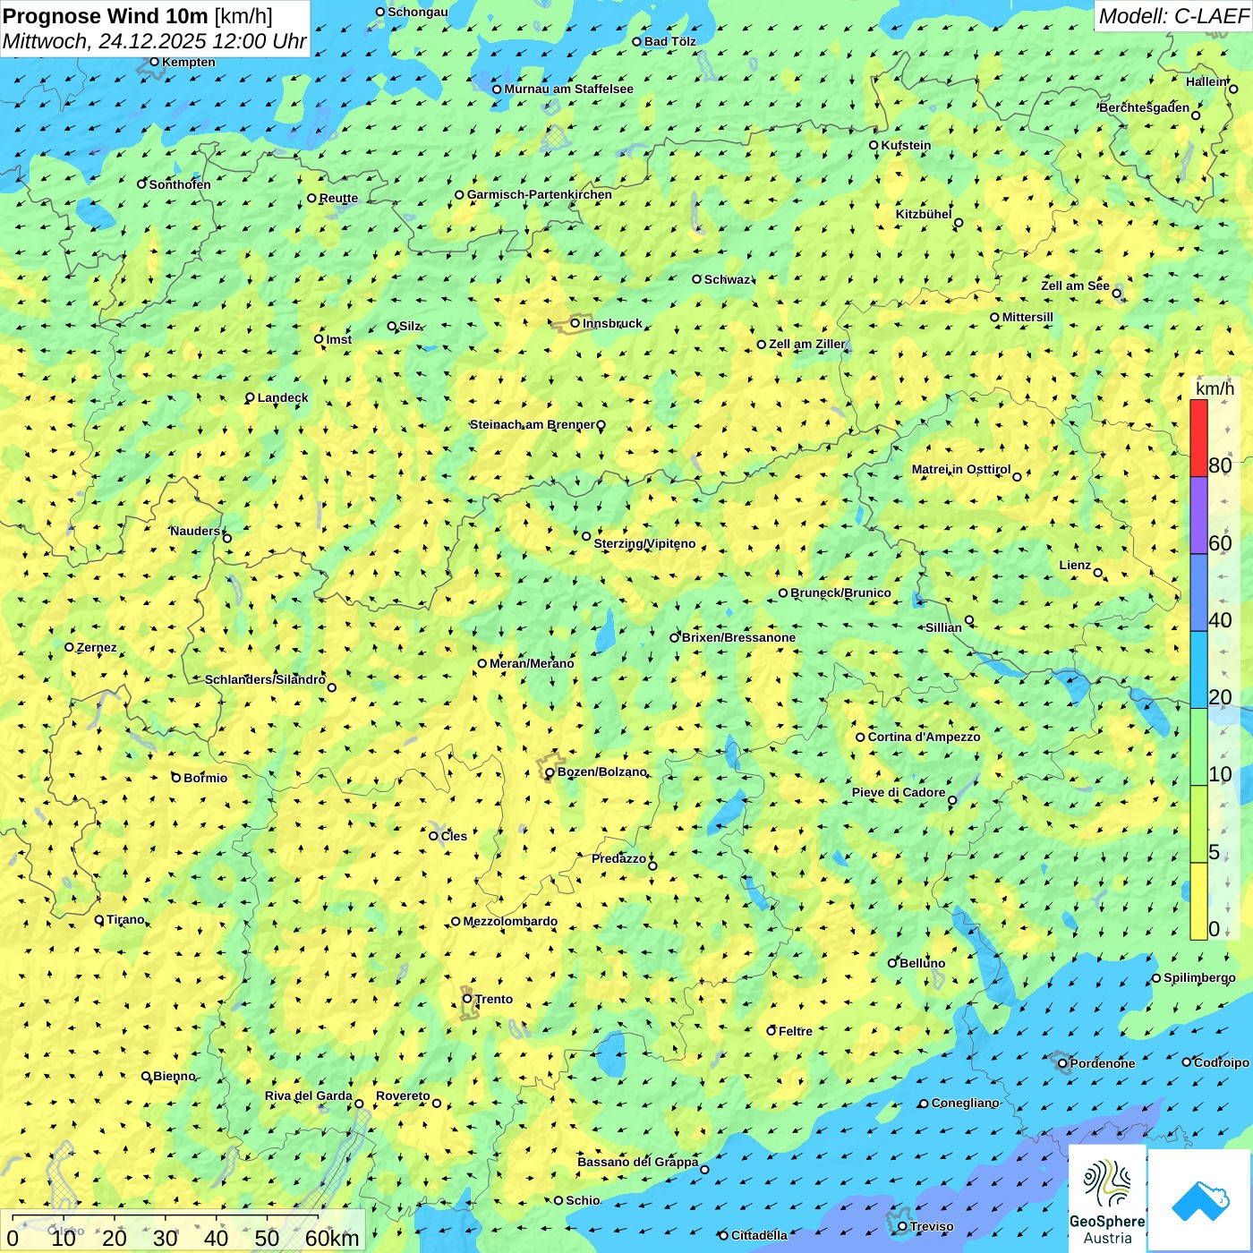The height and width of the screenshot is (1253, 1253).
Task: Click the yellow 0 km/h legend swatch
Action: 1198,901
